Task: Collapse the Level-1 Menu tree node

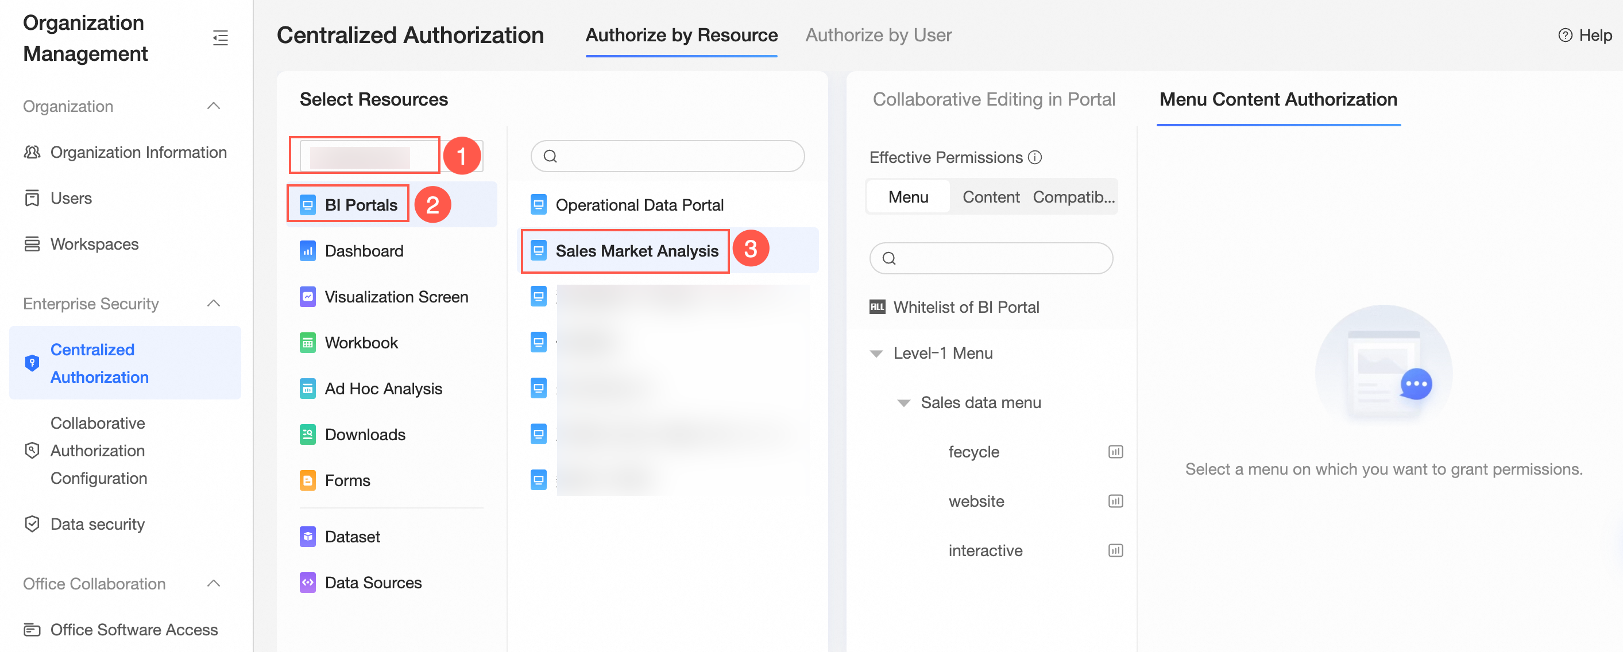Action: click(876, 354)
